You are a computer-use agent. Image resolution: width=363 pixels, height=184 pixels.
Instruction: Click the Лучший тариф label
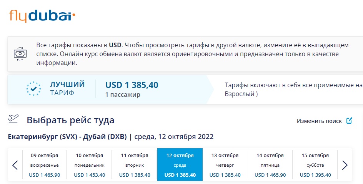(67, 88)
